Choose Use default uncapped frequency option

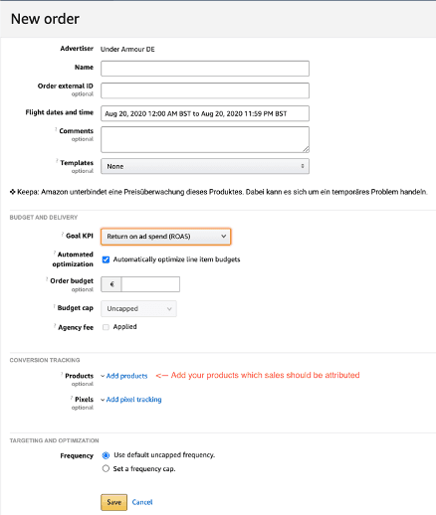coord(106,455)
